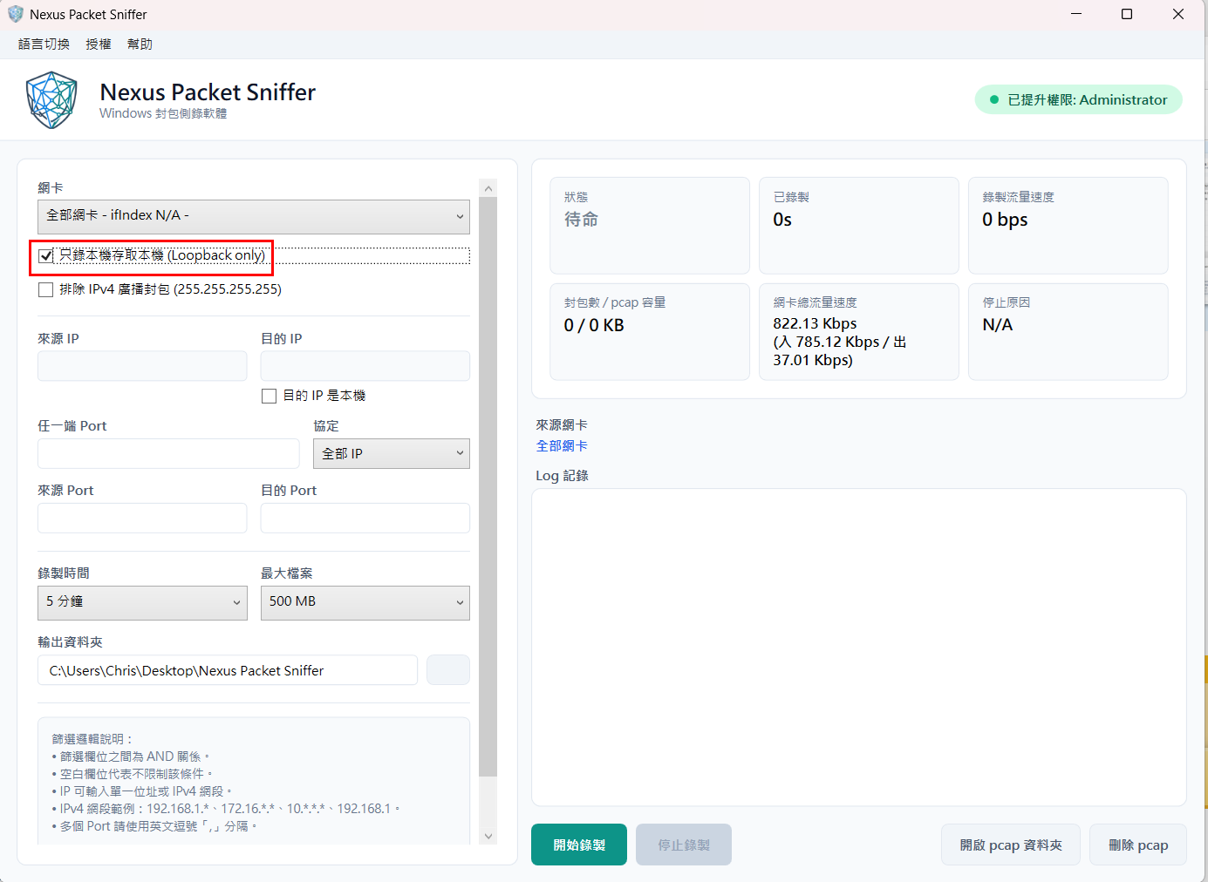This screenshot has height=882, width=1208.
Task: Click the 輸出資料夾 path field
Action: pos(228,670)
